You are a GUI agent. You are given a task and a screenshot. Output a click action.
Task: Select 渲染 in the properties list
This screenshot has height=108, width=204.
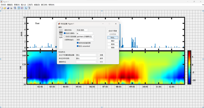pyautogui.click(x=61, y=32)
